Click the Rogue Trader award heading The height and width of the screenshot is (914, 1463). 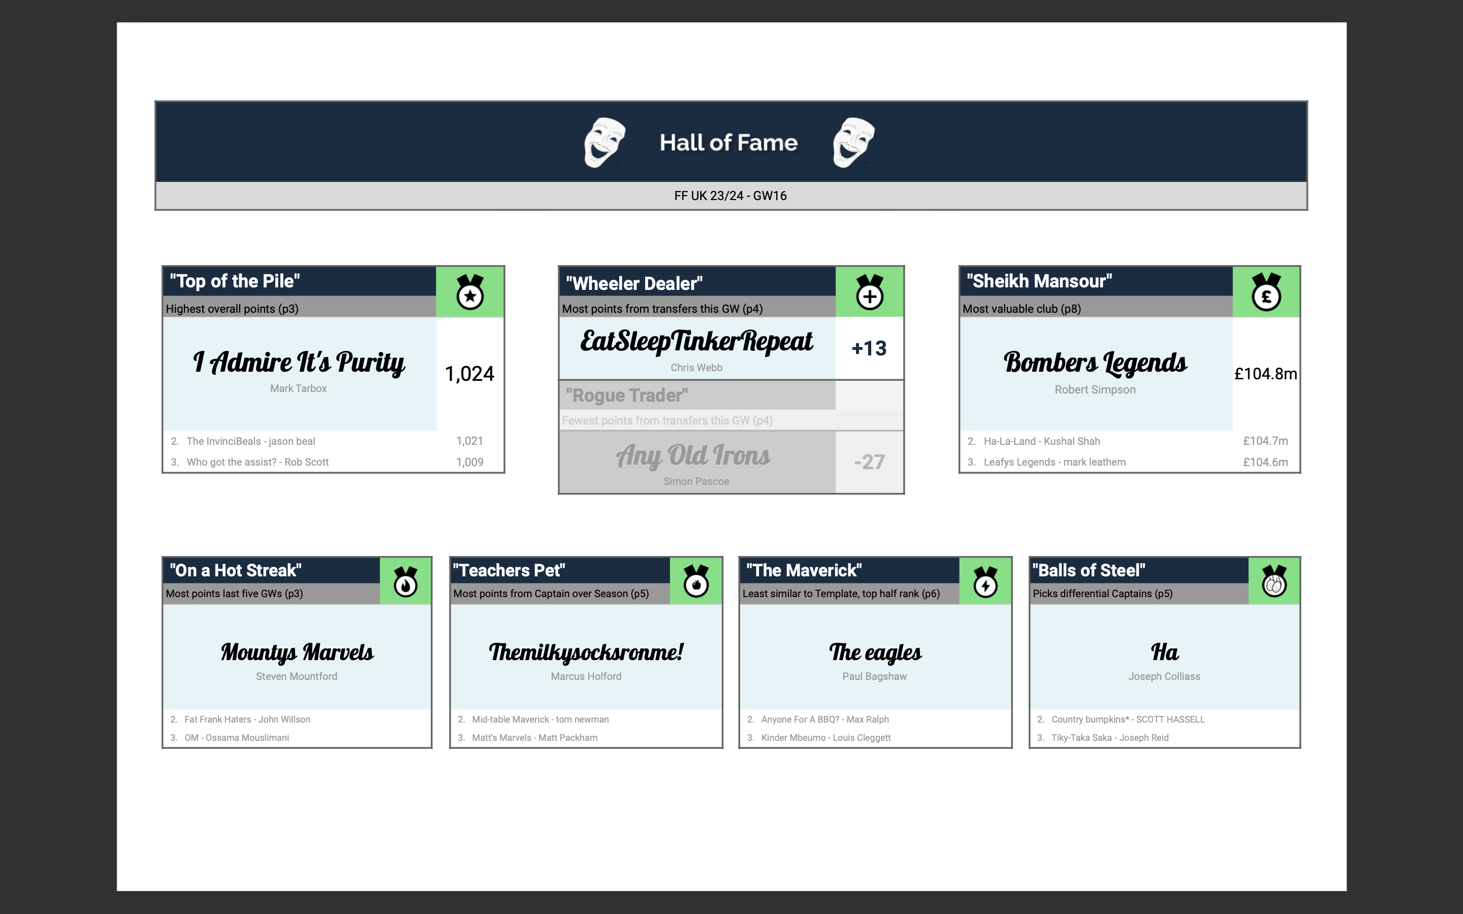(626, 396)
